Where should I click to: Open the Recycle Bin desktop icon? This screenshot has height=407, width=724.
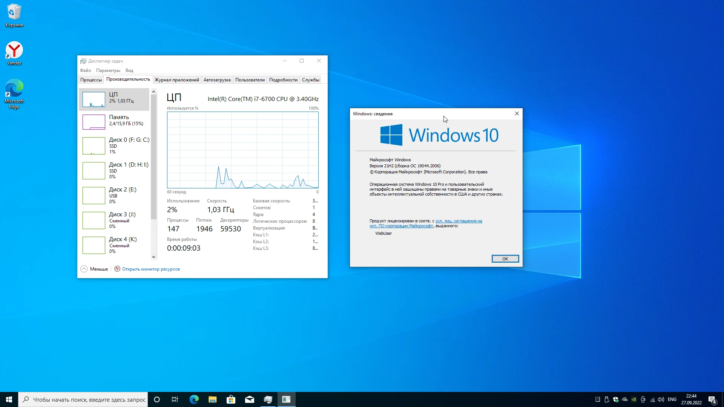(14, 15)
